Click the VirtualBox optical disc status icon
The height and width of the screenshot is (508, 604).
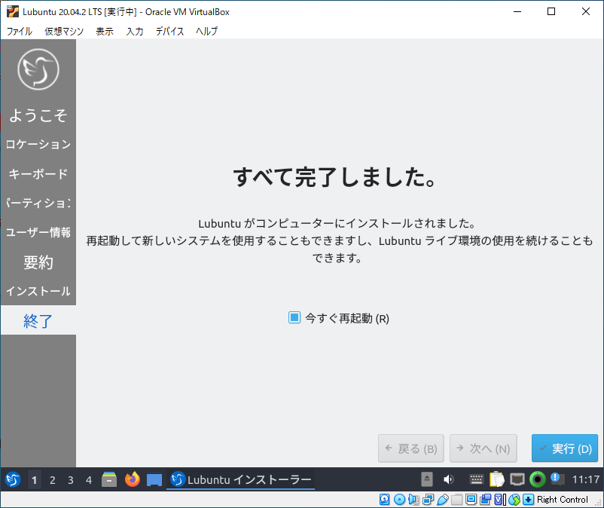point(399,500)
